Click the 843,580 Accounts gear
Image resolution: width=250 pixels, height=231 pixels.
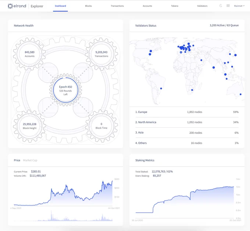tap(29, 54)
